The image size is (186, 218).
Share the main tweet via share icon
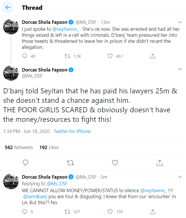tap(160, 163)
